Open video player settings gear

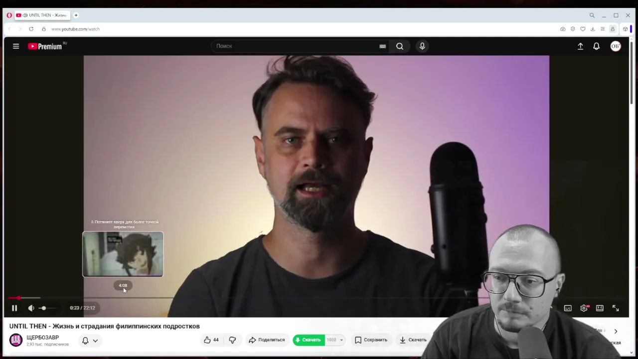[x=584, y=308]
